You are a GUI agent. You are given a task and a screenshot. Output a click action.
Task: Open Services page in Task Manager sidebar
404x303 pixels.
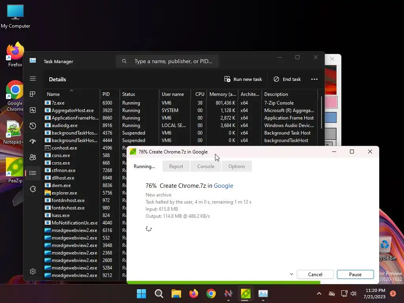point(33,189)
